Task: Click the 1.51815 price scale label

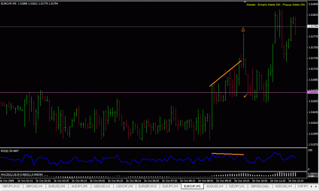Action: point(313,15)
